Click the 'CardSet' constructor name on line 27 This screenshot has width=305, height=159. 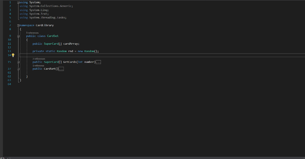coord(50,69)
